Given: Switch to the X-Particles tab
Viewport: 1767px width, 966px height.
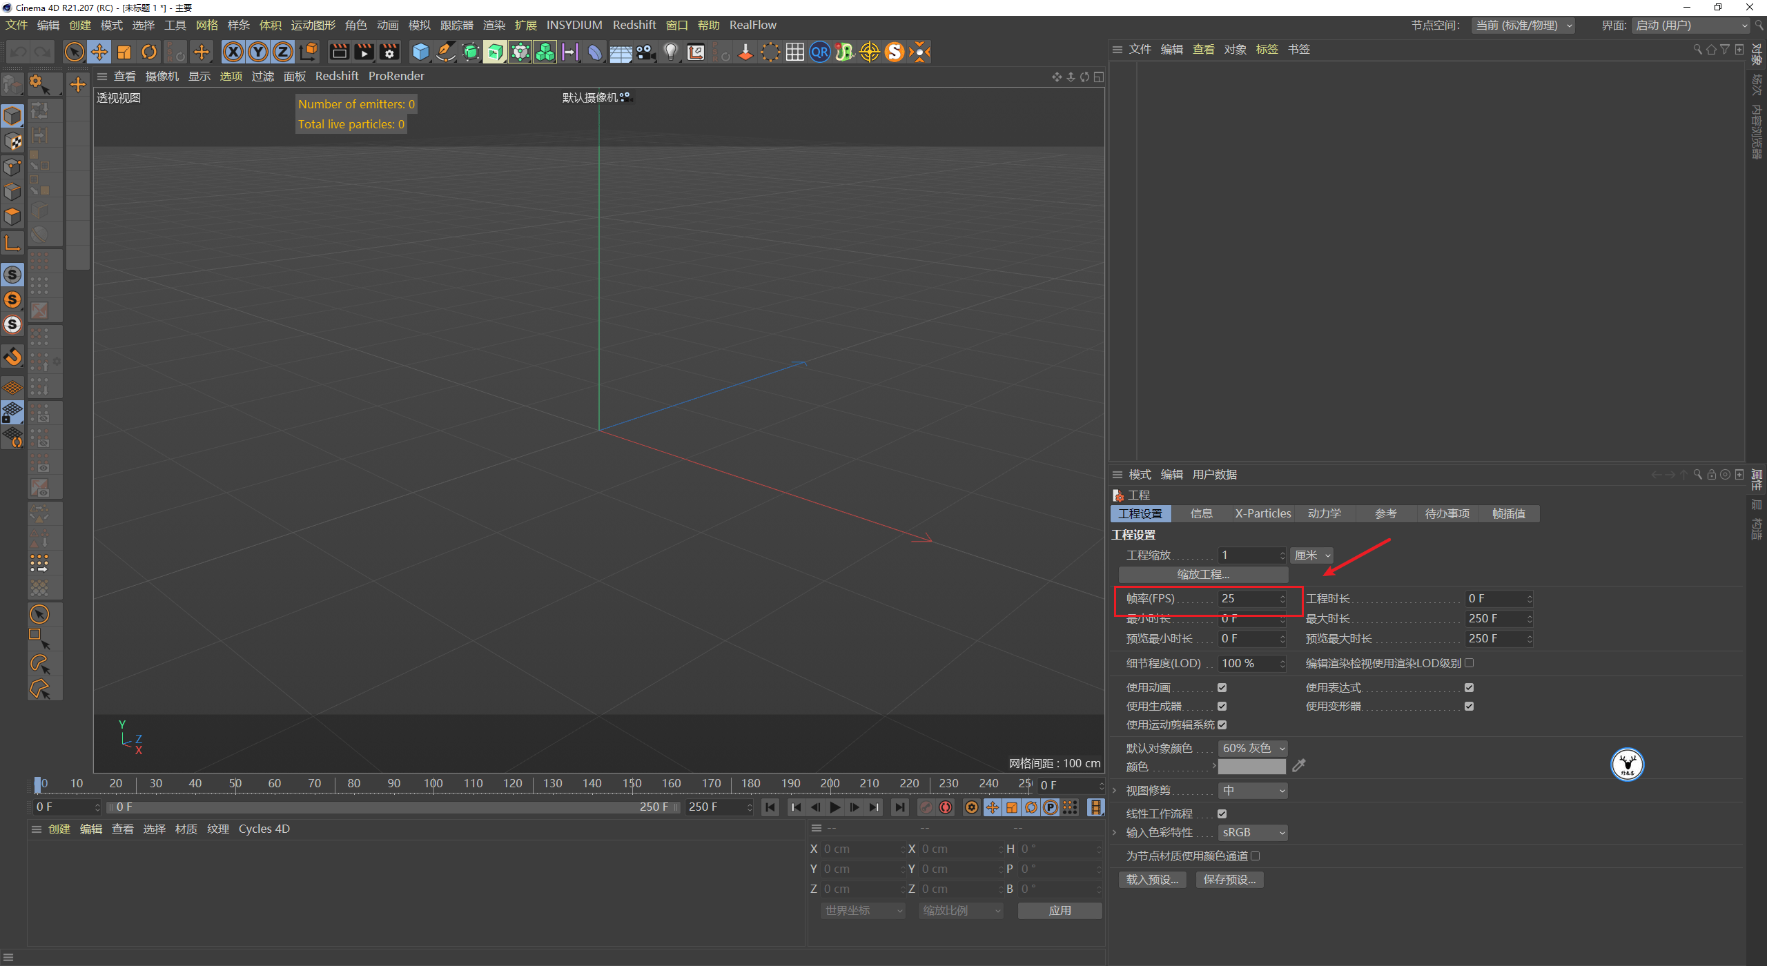Looking at the screenshot, I should 1263,513.
